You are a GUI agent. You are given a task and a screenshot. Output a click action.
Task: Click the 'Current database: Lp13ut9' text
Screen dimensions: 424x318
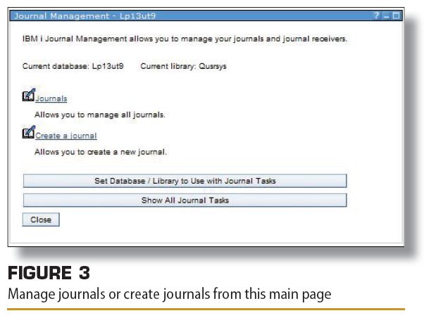tap(73, 66)
